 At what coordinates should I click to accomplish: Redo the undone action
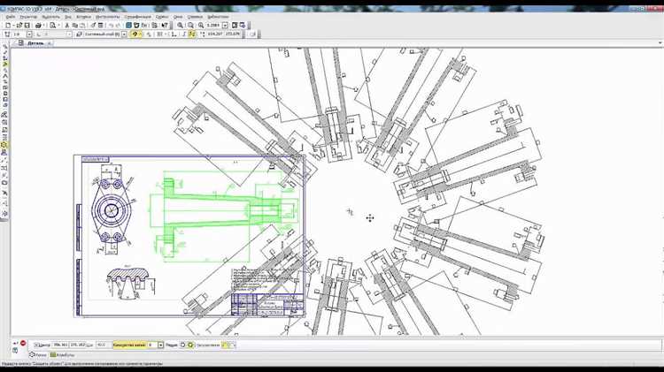click(x=118, y=26)
